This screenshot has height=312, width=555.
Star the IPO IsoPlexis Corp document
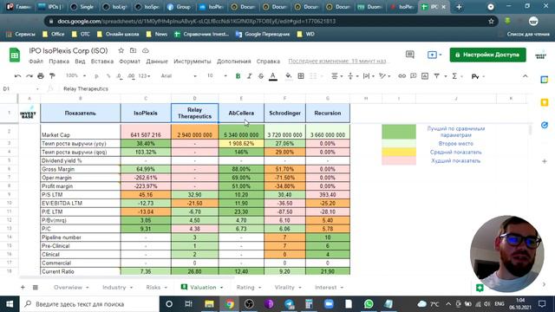tap(121, 50)
